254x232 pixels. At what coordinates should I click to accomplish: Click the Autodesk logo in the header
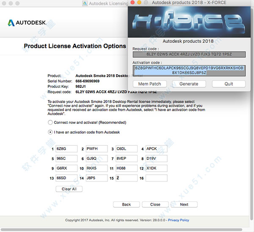point(27,23)
